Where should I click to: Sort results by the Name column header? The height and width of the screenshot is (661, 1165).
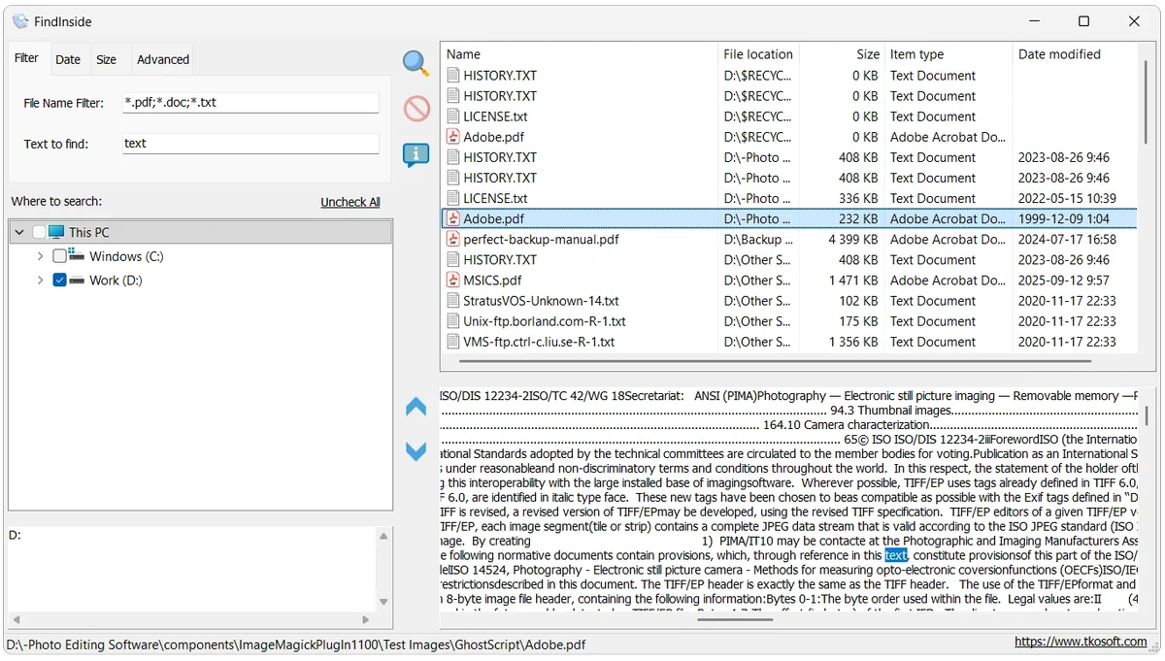(580, 54)
